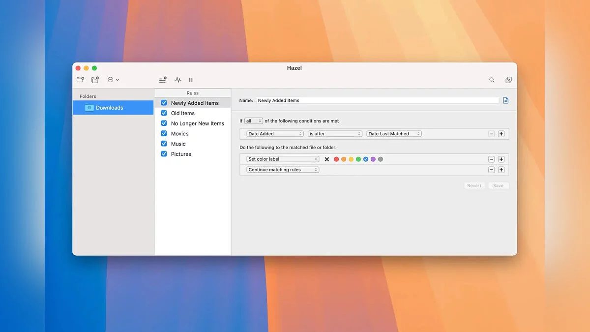
Task: Toggle the Pictures rule checkbox
Action: 164,154
